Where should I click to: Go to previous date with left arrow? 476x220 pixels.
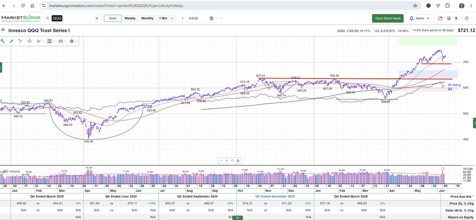point(183,18)
